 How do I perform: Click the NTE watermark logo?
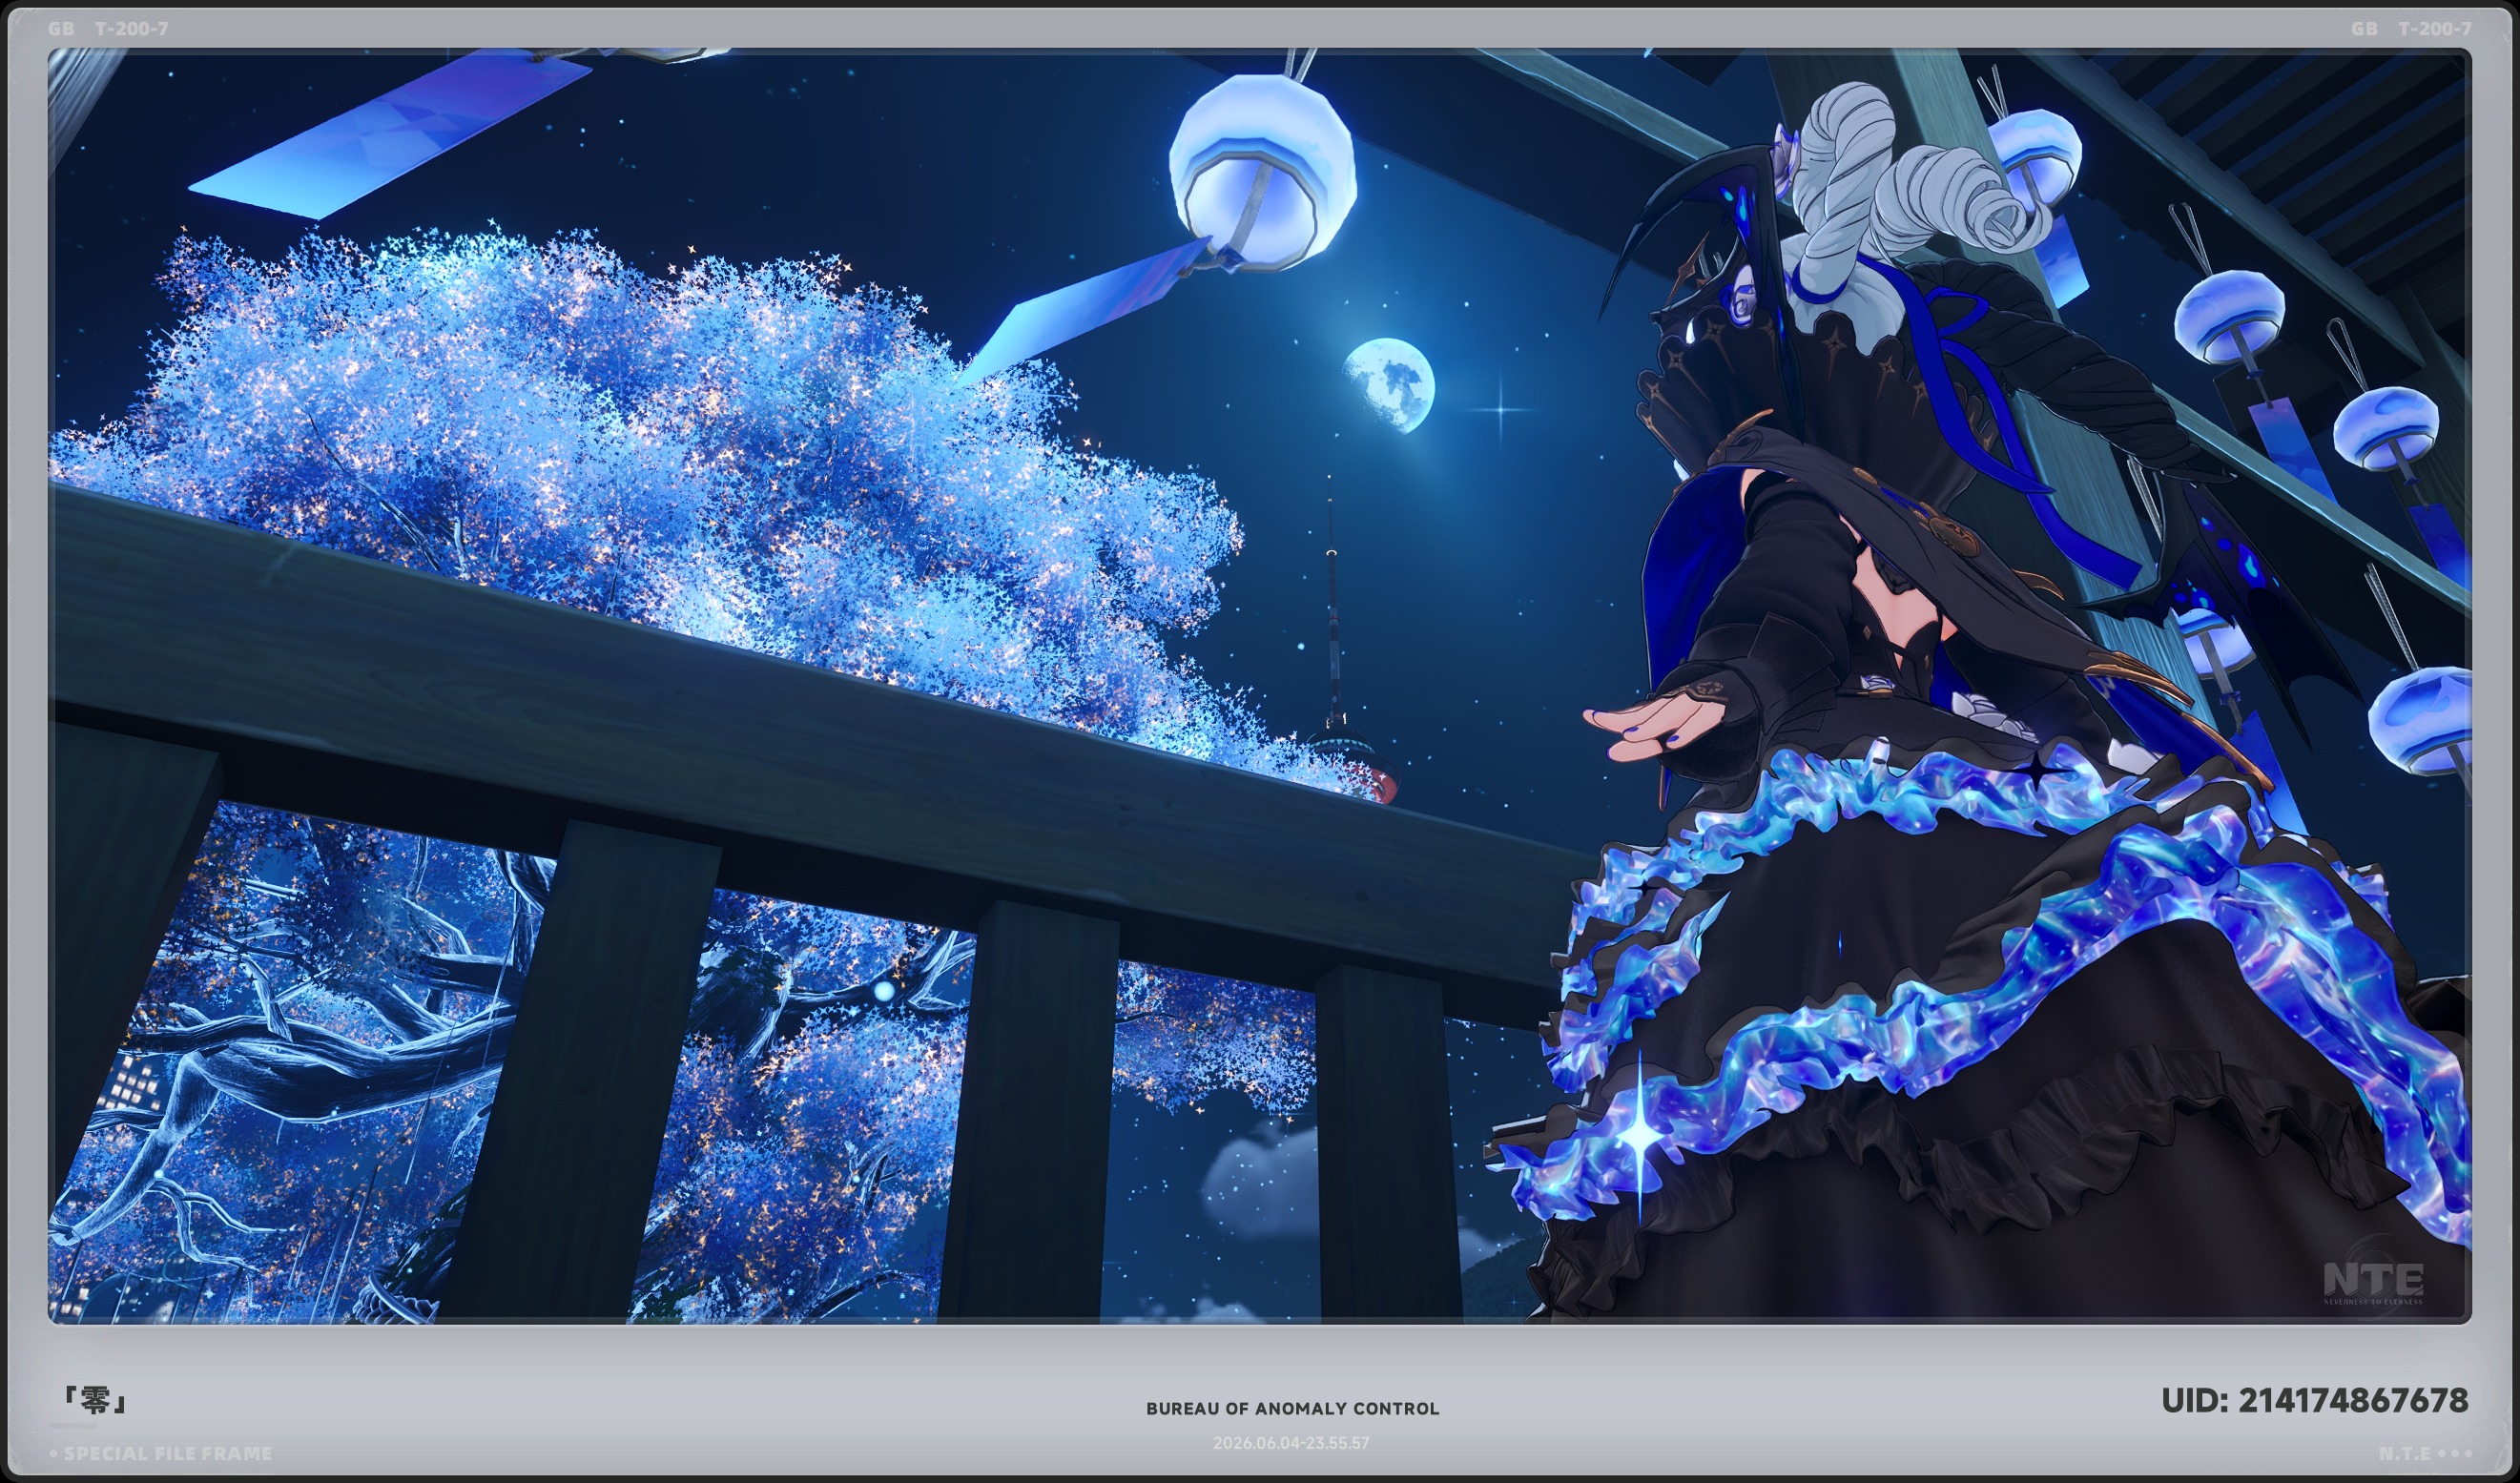2373,1282
